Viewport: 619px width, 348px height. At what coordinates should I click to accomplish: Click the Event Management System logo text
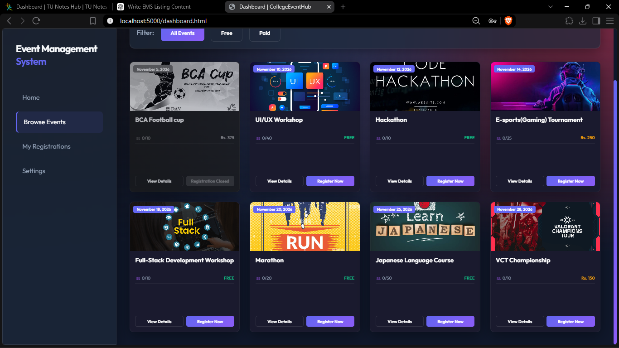click(x=57, y=55)
